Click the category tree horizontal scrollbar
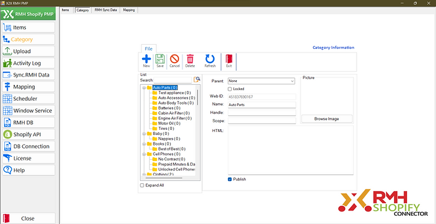436x224 pixels. click(x=164, y=178)
